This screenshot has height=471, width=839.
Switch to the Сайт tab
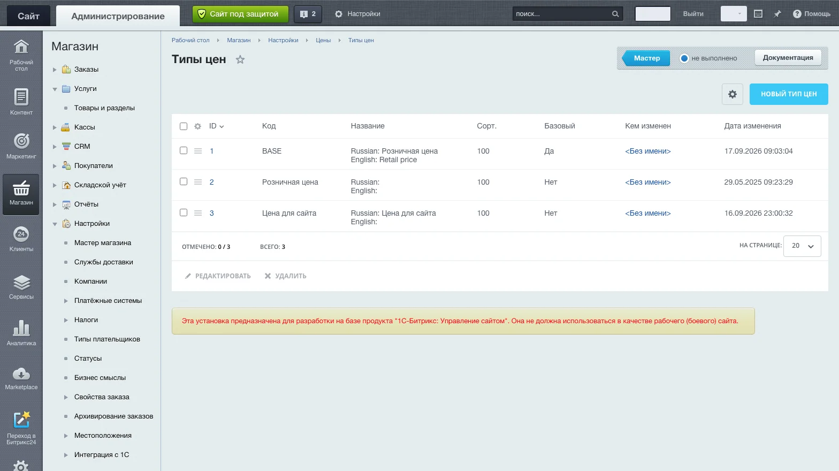coord(28,16)
